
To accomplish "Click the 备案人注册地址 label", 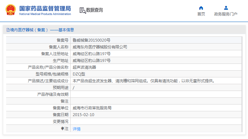I will 55,54.
